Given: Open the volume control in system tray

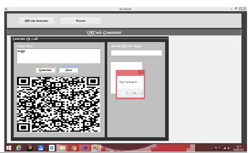Looking at the screenshot, I should [x=229, y=148].
